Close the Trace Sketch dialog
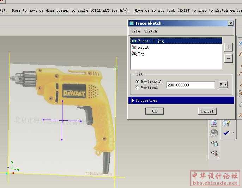242x188 pixels. coord(231,23)
